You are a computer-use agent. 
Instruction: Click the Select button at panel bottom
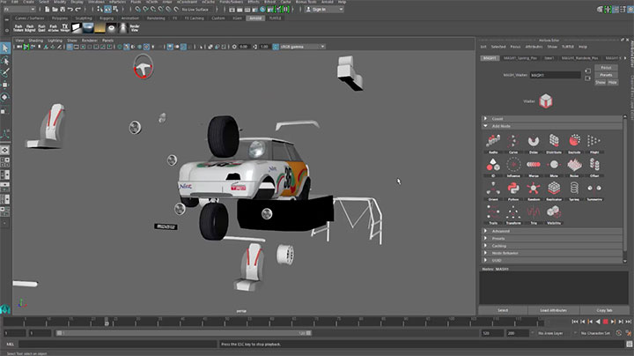point(503,310)
